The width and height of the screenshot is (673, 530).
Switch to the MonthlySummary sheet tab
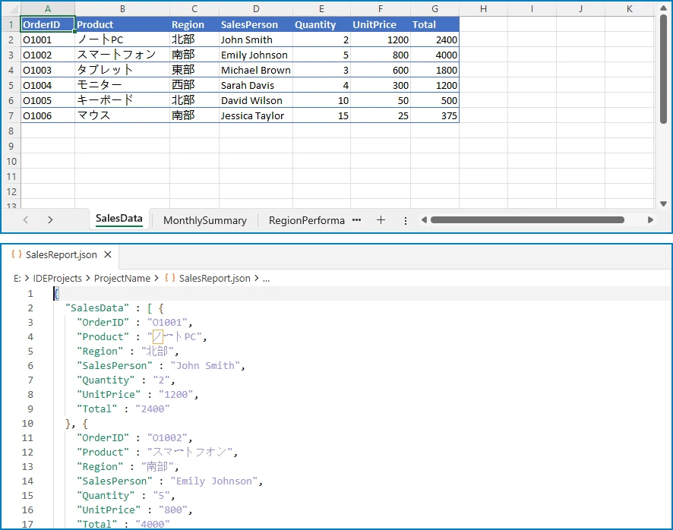point(205,220)
